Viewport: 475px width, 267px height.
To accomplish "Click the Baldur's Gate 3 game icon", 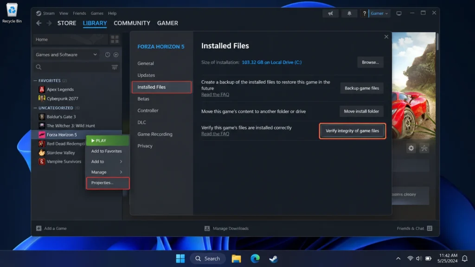I will point(42,116).
